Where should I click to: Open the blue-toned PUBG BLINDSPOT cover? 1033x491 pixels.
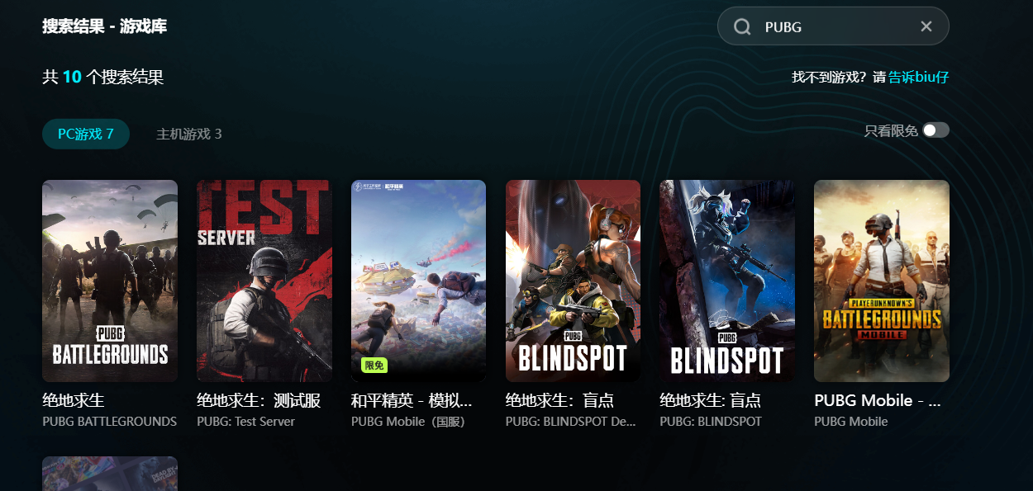727,281
